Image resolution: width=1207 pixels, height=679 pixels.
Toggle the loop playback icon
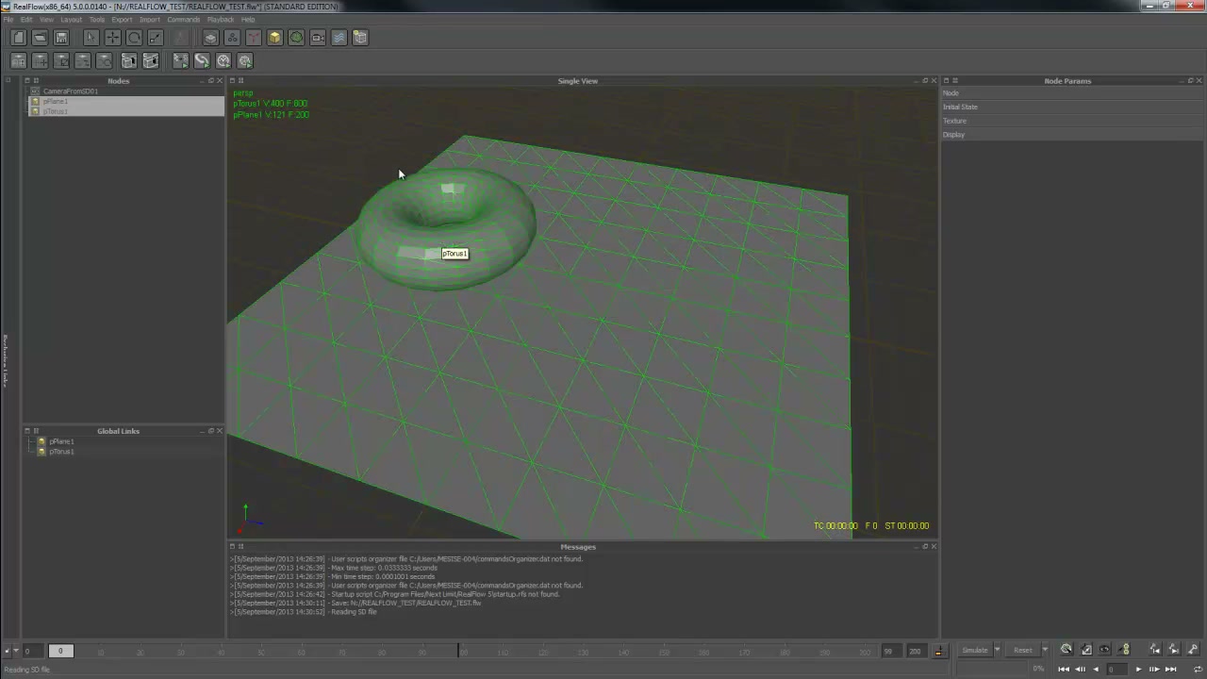coord(1199,669)
